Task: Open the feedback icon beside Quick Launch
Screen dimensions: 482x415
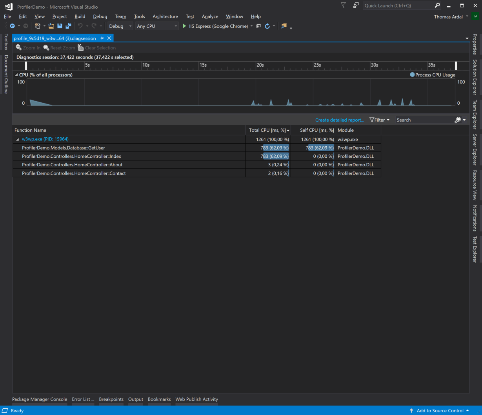Action: [x=356, y=5]
